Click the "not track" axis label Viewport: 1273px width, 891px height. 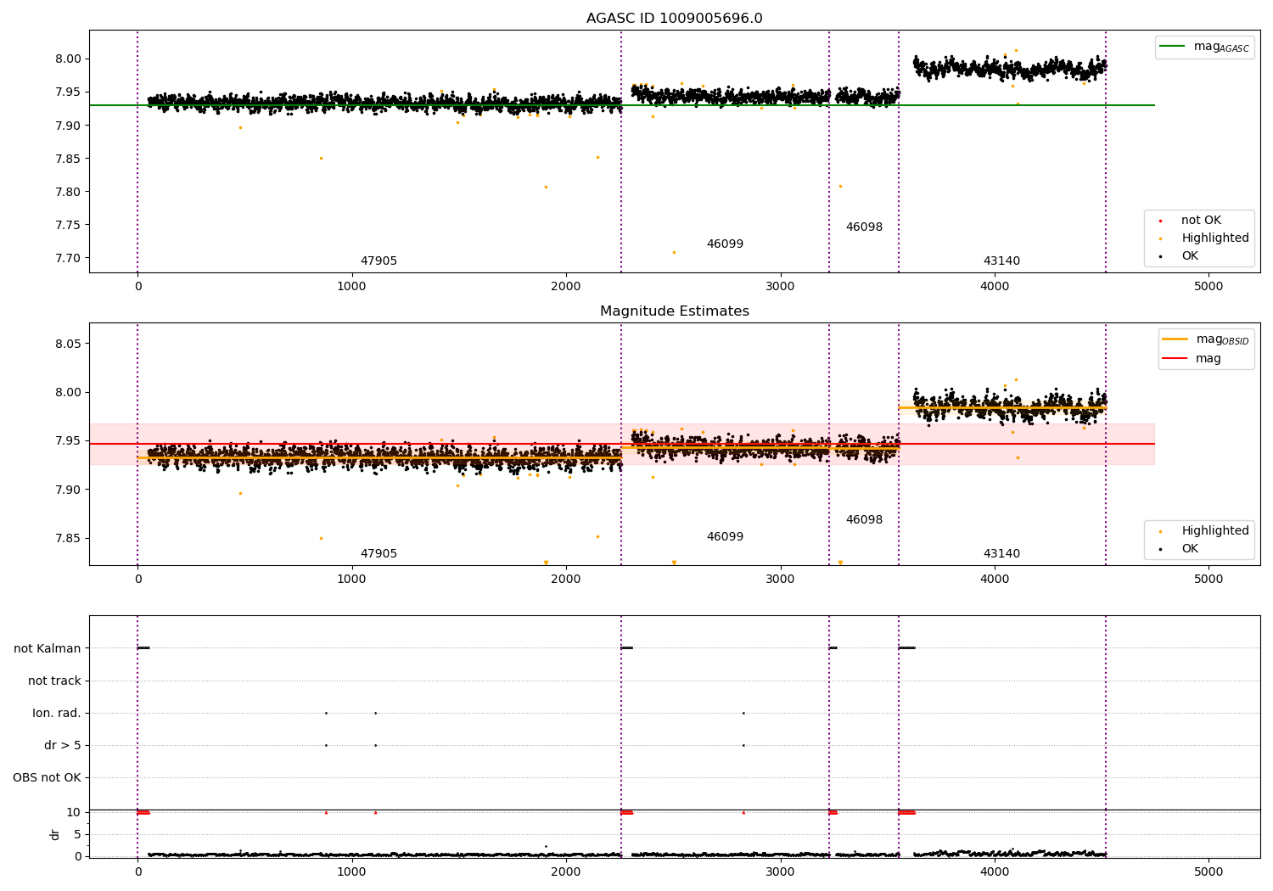(x=54, y=681)
